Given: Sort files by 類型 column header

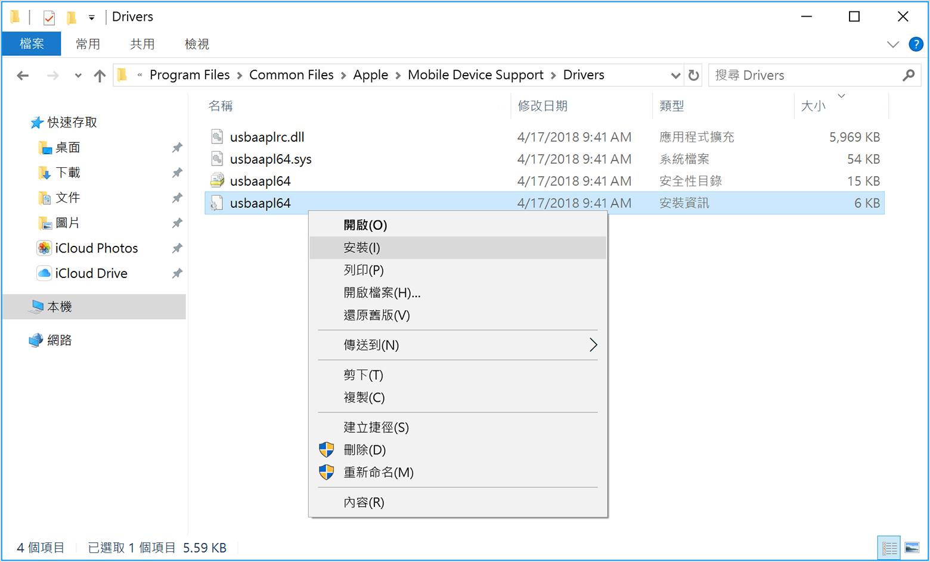Looking at the screenshot, I should [723, 106].
